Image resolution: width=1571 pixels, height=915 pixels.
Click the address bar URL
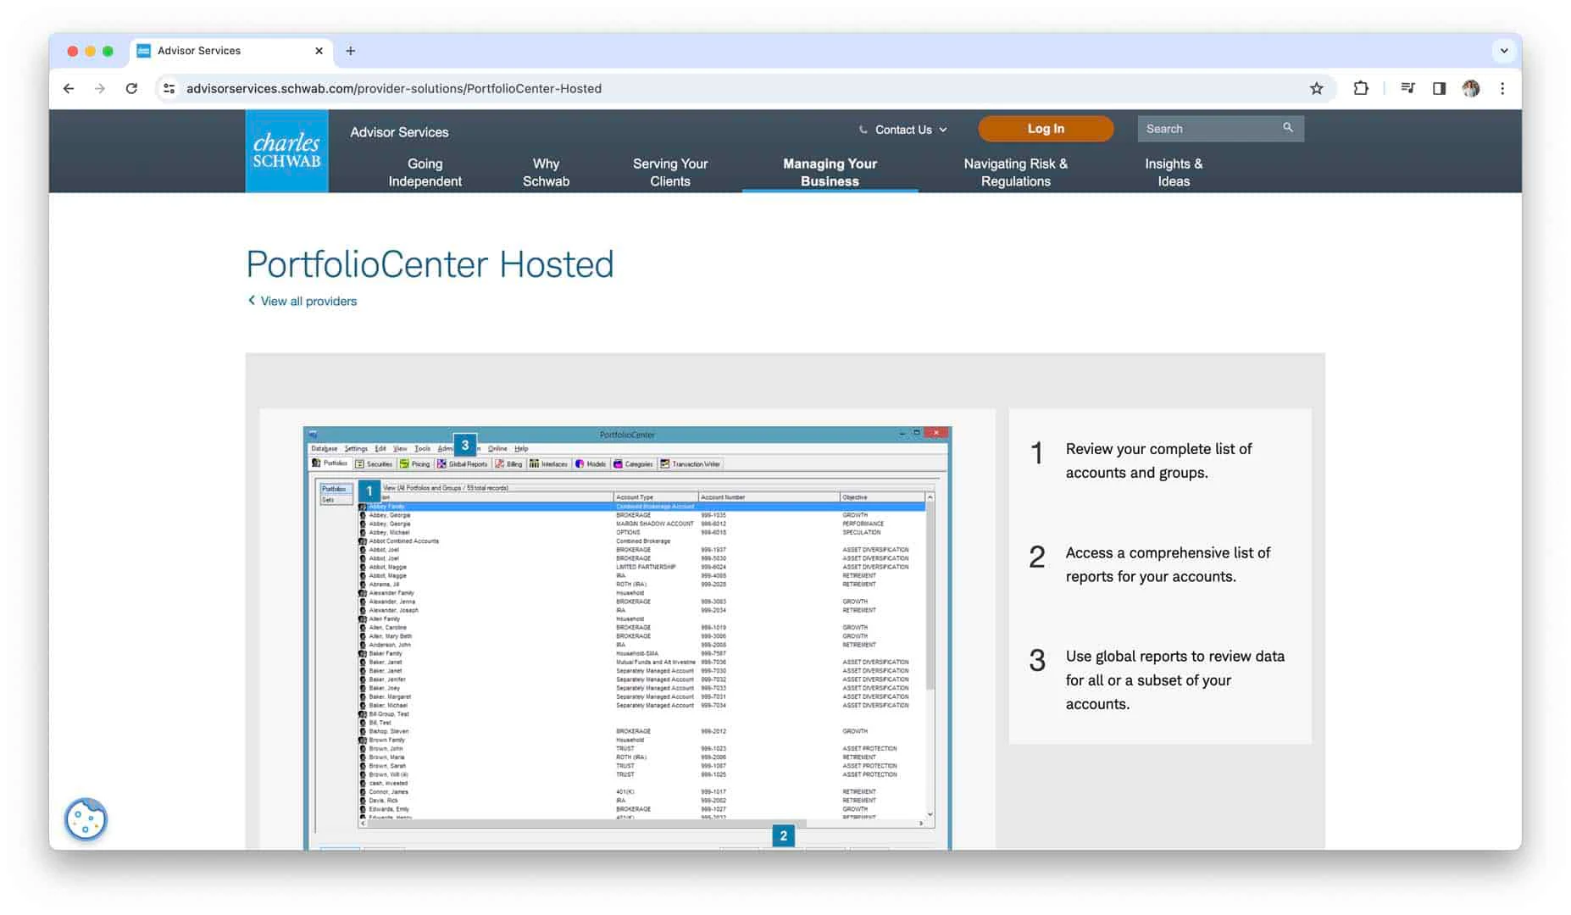point(394,88)
